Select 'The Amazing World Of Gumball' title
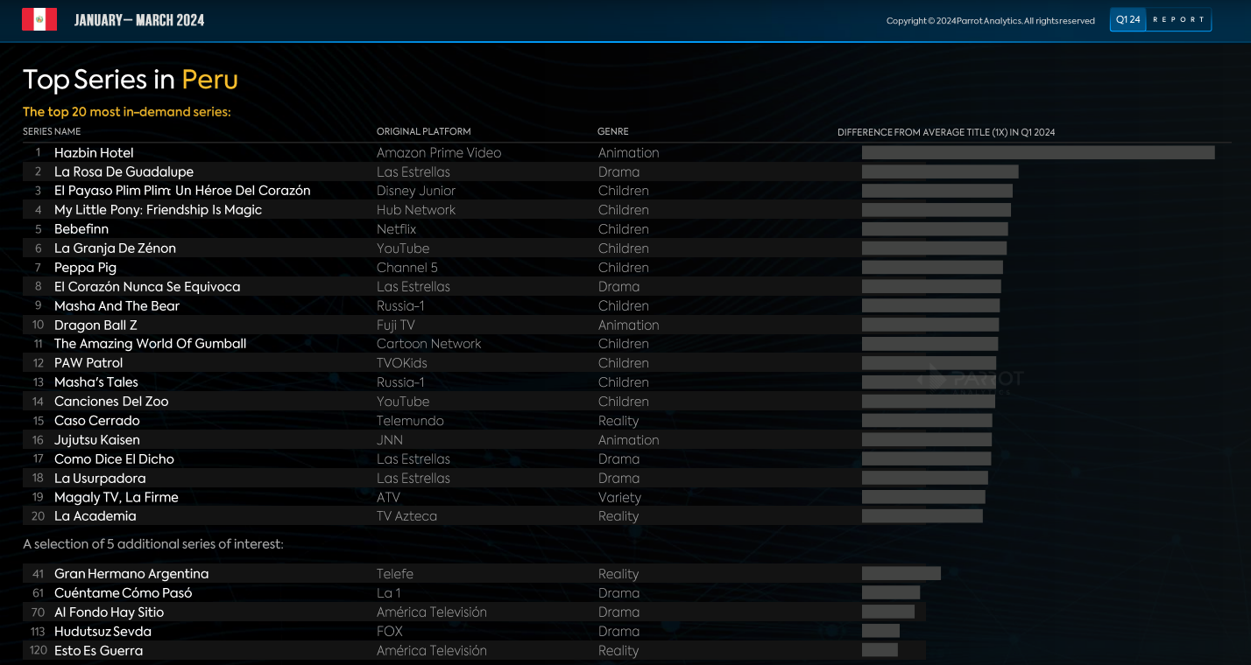Viewport: 1251px width, 665px height. [x=150, y=344]
